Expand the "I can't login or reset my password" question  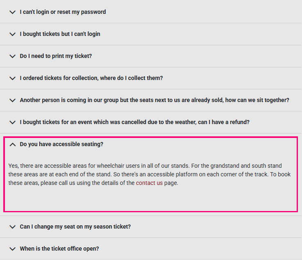coord(63,12)
